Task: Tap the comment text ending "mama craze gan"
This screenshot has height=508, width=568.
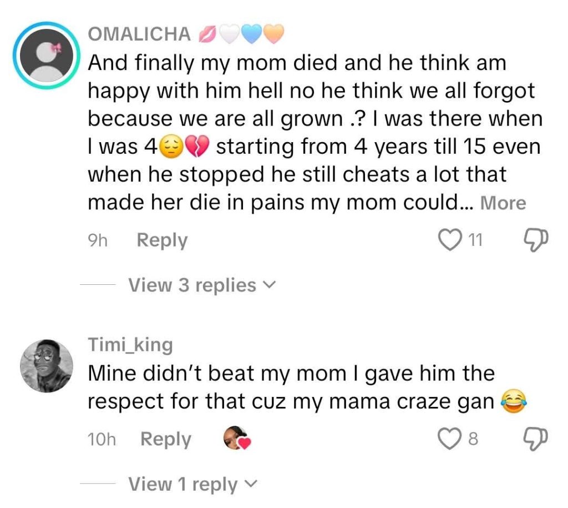Action: coord(291,388)
